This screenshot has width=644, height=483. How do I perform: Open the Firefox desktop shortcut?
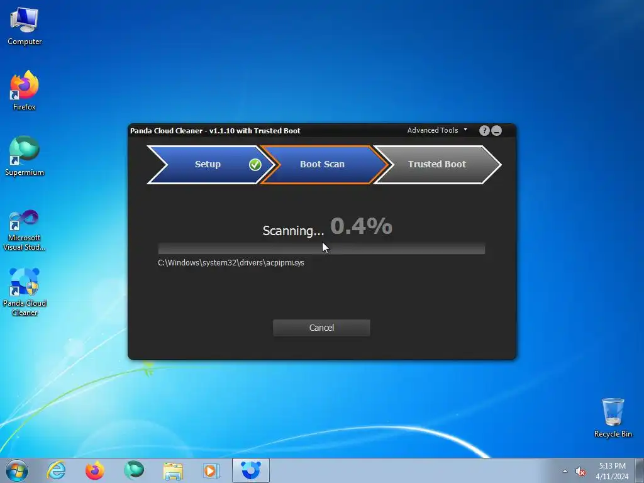point(25,91)
